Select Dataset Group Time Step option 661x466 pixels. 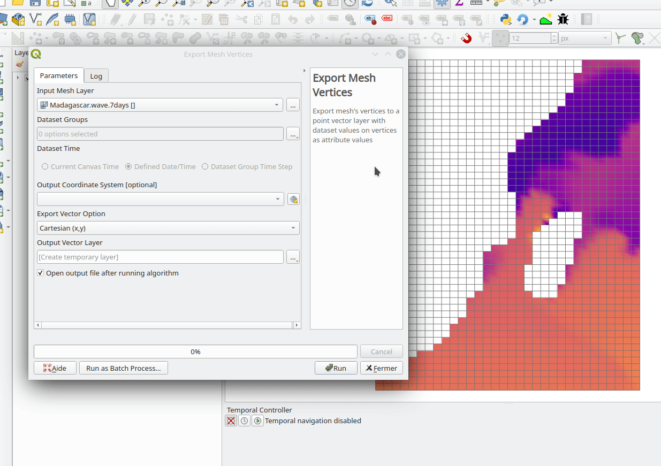point(205,167)
